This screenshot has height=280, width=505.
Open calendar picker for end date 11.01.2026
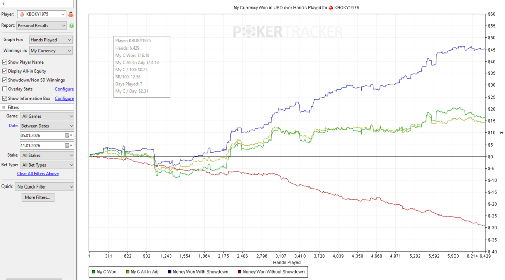click(x=68, y=146)
